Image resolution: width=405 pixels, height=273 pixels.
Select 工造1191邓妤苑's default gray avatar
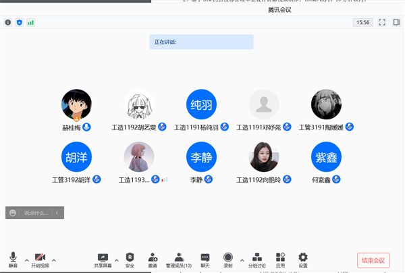coord(264,104)
